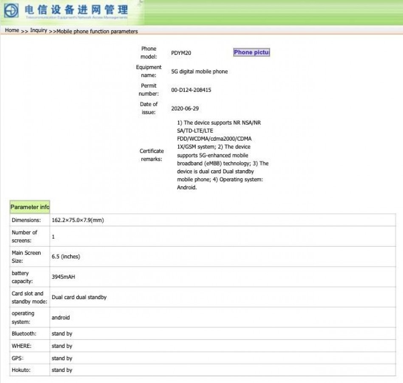Click the GPS row label
Viewport: 403px width, 383px height.
(x=17, y=358)
